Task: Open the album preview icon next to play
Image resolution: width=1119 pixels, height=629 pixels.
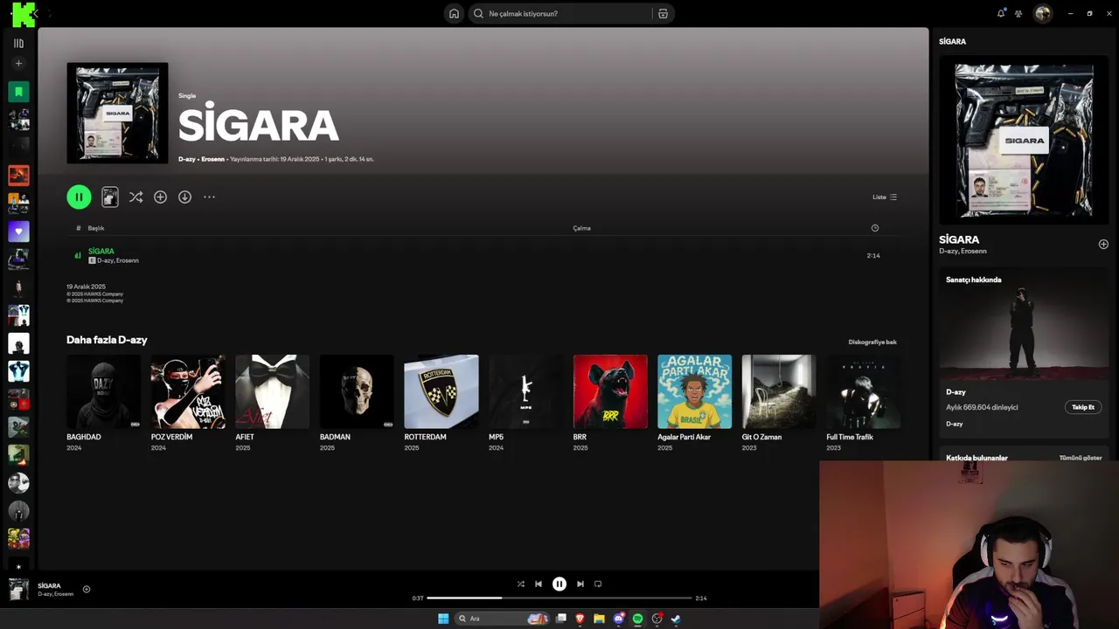Action: [x=109, y=197]
